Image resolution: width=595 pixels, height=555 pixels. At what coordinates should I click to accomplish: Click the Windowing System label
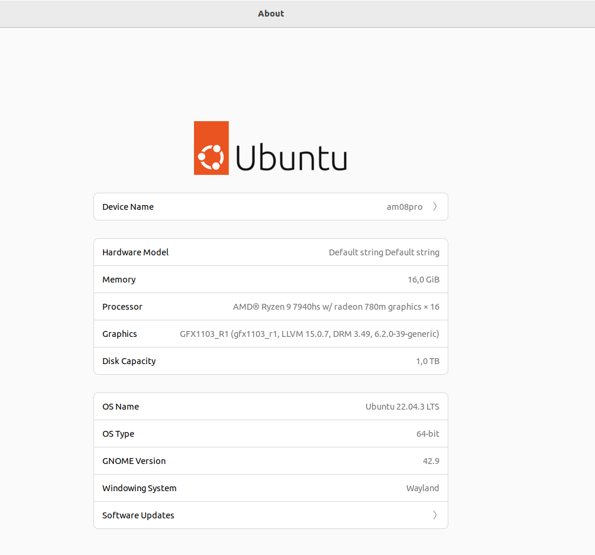click(x=139, y=488)
